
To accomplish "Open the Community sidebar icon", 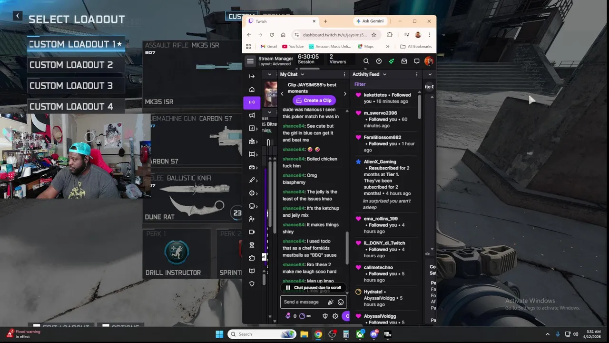I will pos(252,141).
